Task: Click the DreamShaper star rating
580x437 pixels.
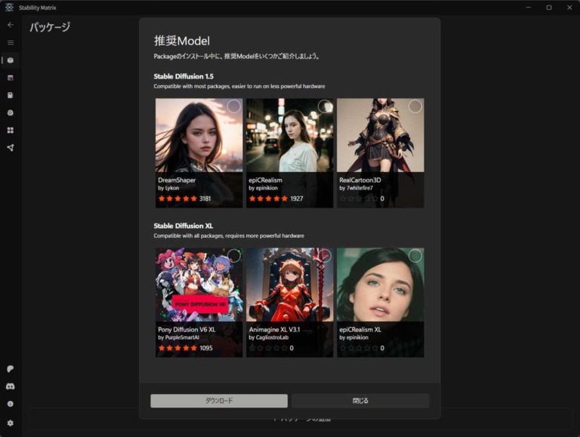Action: point(177,198)
